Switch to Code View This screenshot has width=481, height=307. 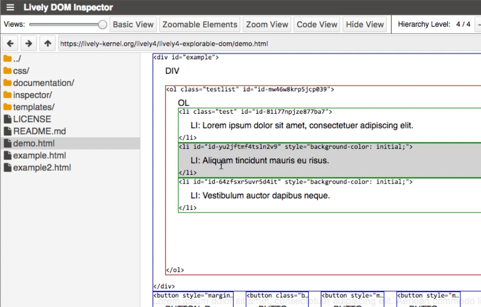[317, 25]
